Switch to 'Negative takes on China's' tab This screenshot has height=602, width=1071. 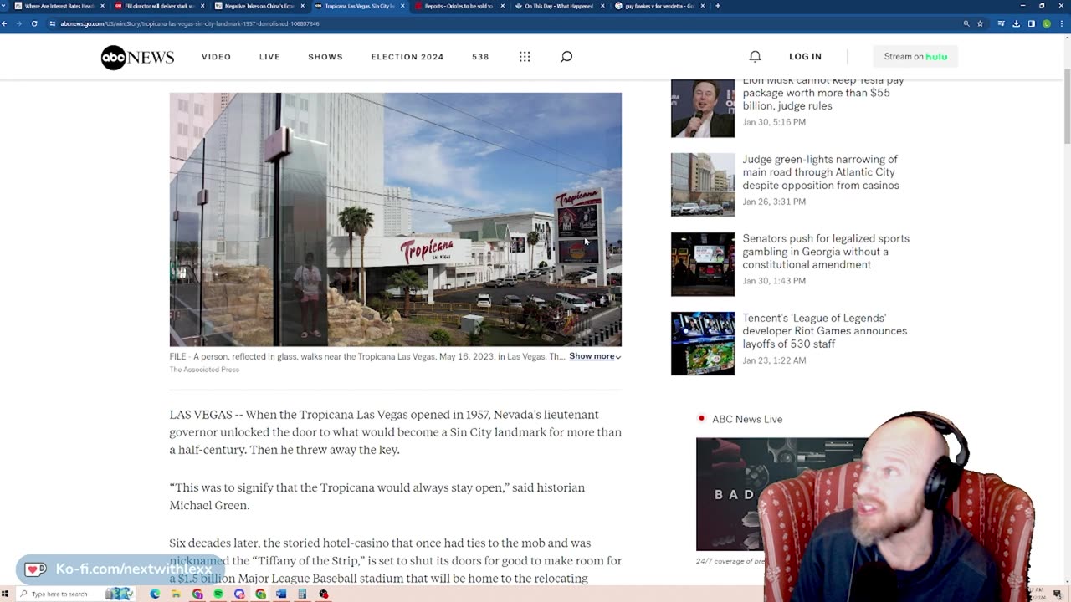coord(259,6)
